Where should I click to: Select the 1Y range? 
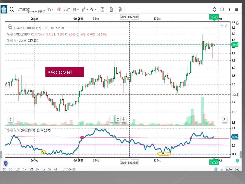pyautogui.click(x=44, y=169)
